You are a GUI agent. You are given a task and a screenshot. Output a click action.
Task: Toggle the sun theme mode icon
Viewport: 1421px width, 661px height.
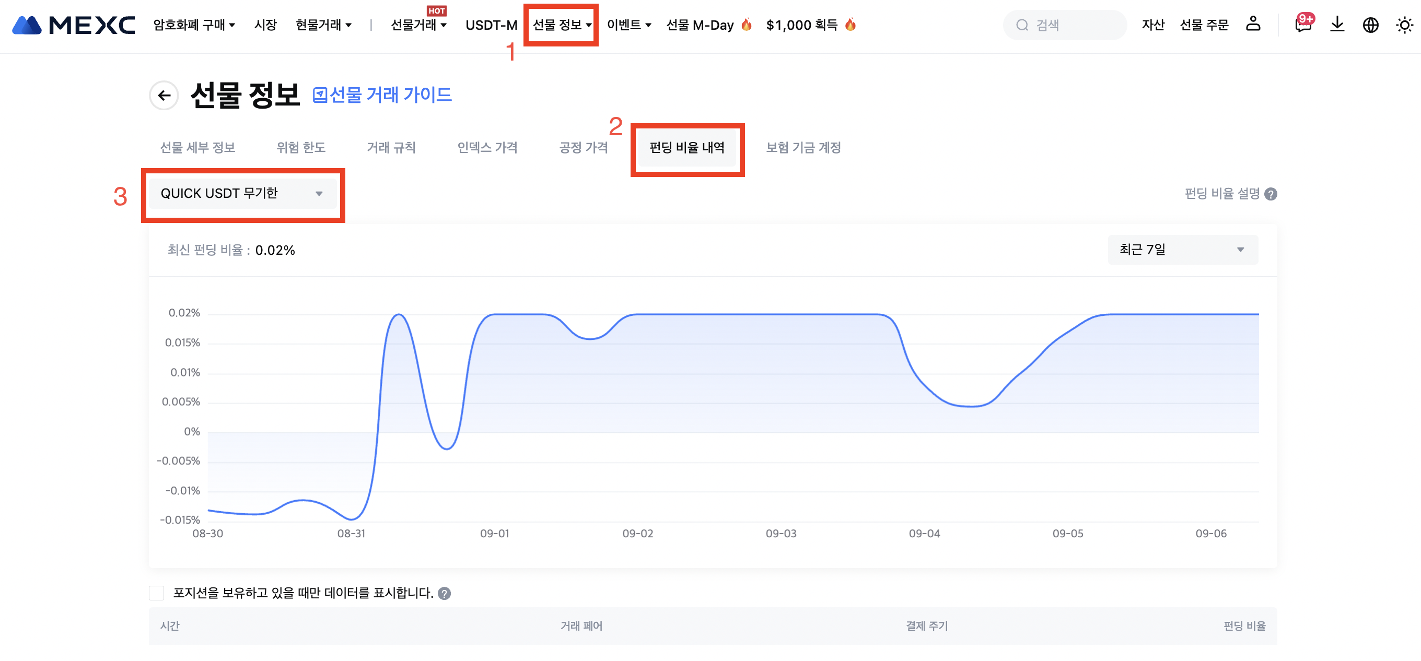coord(1404,25)
